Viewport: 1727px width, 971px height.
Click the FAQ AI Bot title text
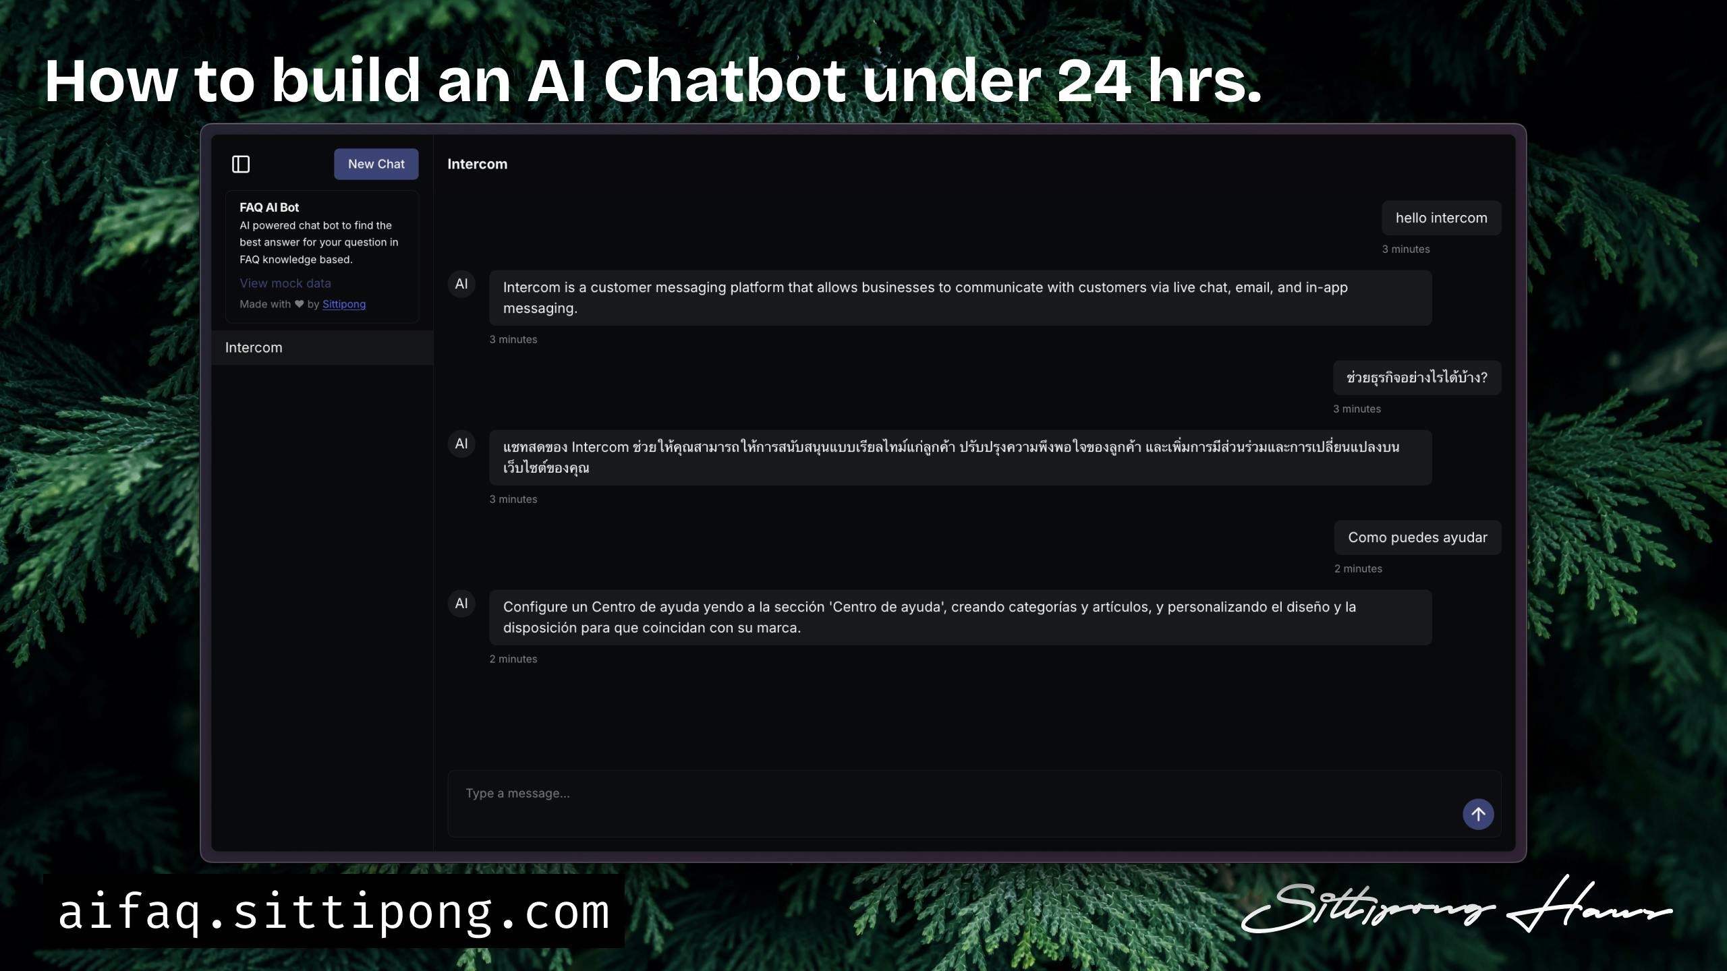tap(269, 208)
